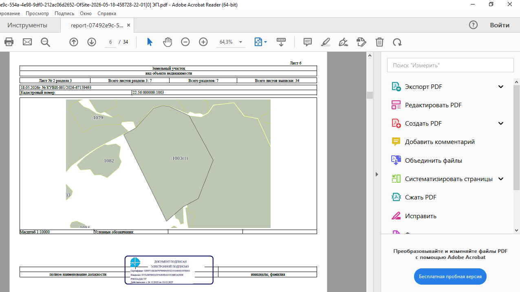Open the Find text magnifier icon
Viewport: 520px width, 292px height.
[x=45, y=42]
